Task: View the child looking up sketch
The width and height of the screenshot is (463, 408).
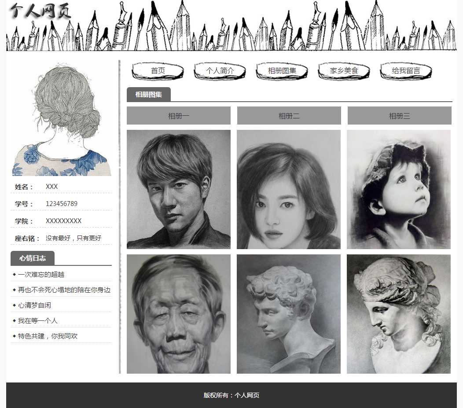Action: pyautogui.click(x=398, y=189)
